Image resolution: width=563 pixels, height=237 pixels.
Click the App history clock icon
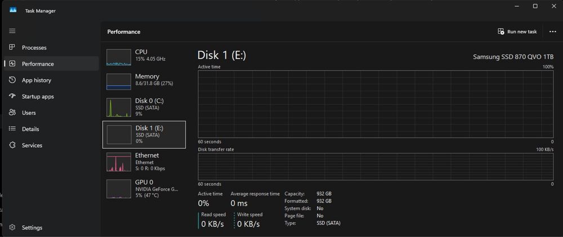click(12, 80)
